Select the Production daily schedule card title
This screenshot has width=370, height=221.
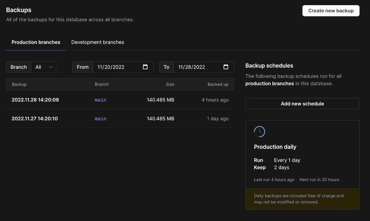click(275, 147)
